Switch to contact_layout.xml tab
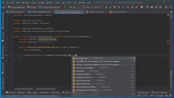The width and height of the screenshot is (174, 98). [x=96, y=12]
